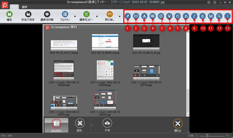Click the green 確定 save icon
Viewport: 233px width, 138px height.
(x=9, y=14)
